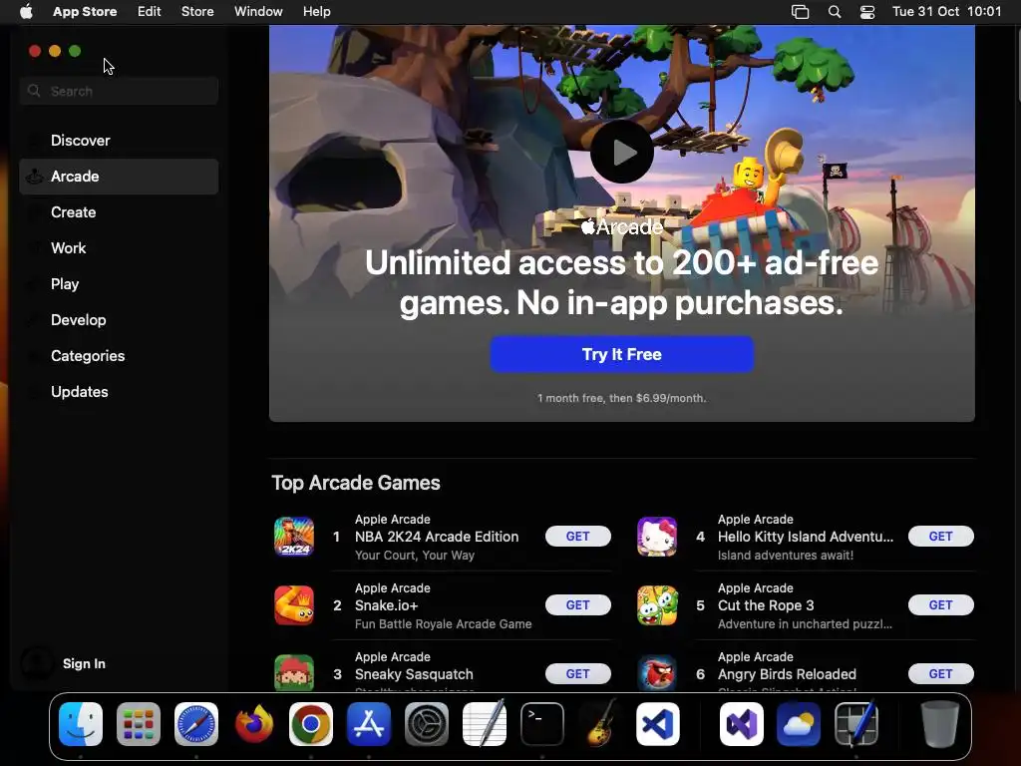Image resolution: width=1021 pixels, height=766 pixels.
Task: Click Sign In at sidebar bottom
Action: coord(84,663)
